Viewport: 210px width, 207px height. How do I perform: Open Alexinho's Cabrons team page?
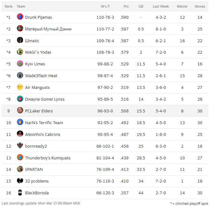[43, 134]
